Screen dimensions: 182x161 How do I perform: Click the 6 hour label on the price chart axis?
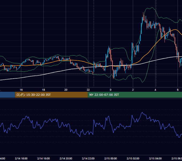tap(178, 90)
